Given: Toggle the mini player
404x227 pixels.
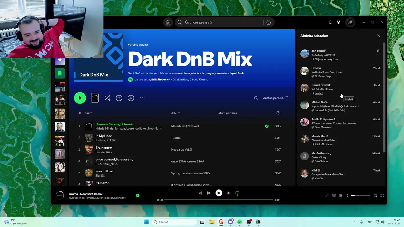Looking at the screenshot, I should coord(375,195).
